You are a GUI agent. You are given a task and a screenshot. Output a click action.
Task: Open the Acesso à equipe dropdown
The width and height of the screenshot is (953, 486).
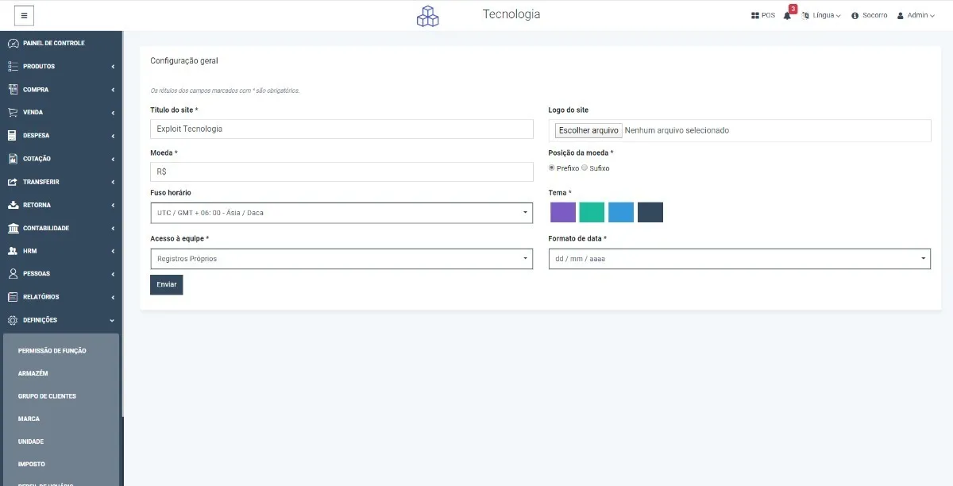341,259
